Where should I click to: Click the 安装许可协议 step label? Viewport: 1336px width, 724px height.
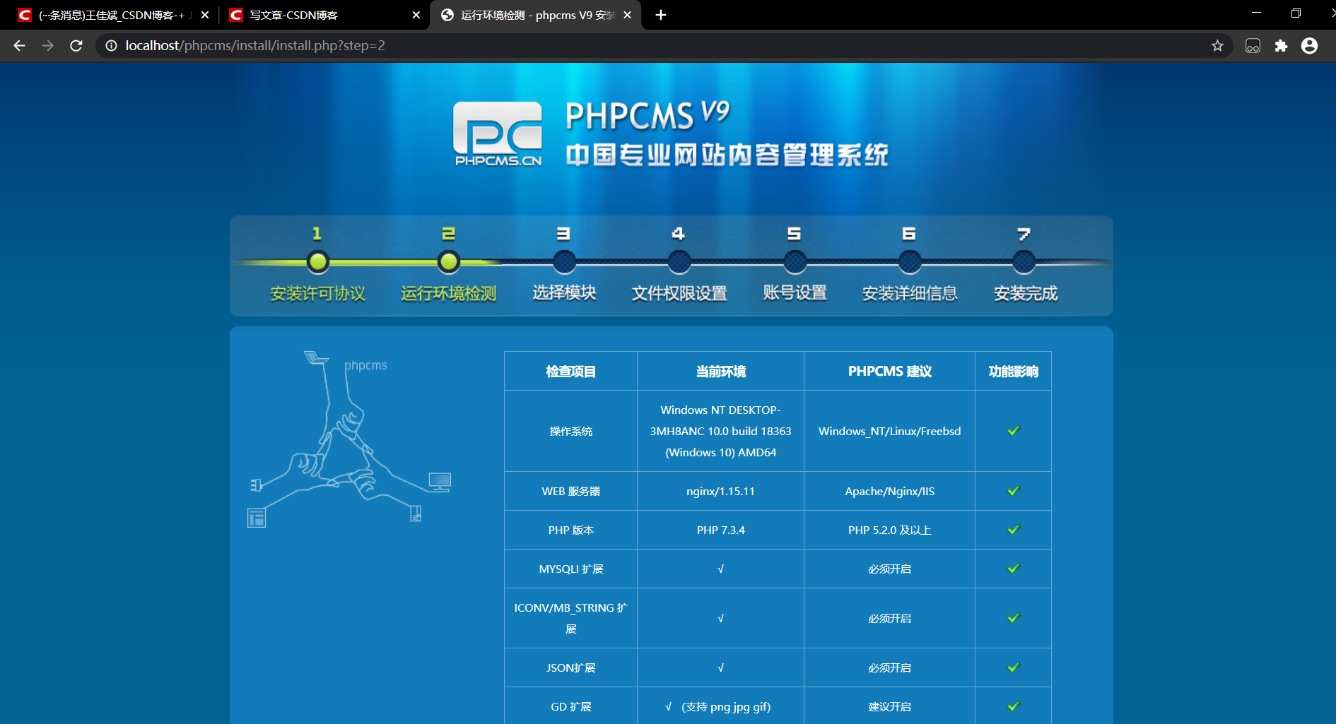(x=318, y=294)
